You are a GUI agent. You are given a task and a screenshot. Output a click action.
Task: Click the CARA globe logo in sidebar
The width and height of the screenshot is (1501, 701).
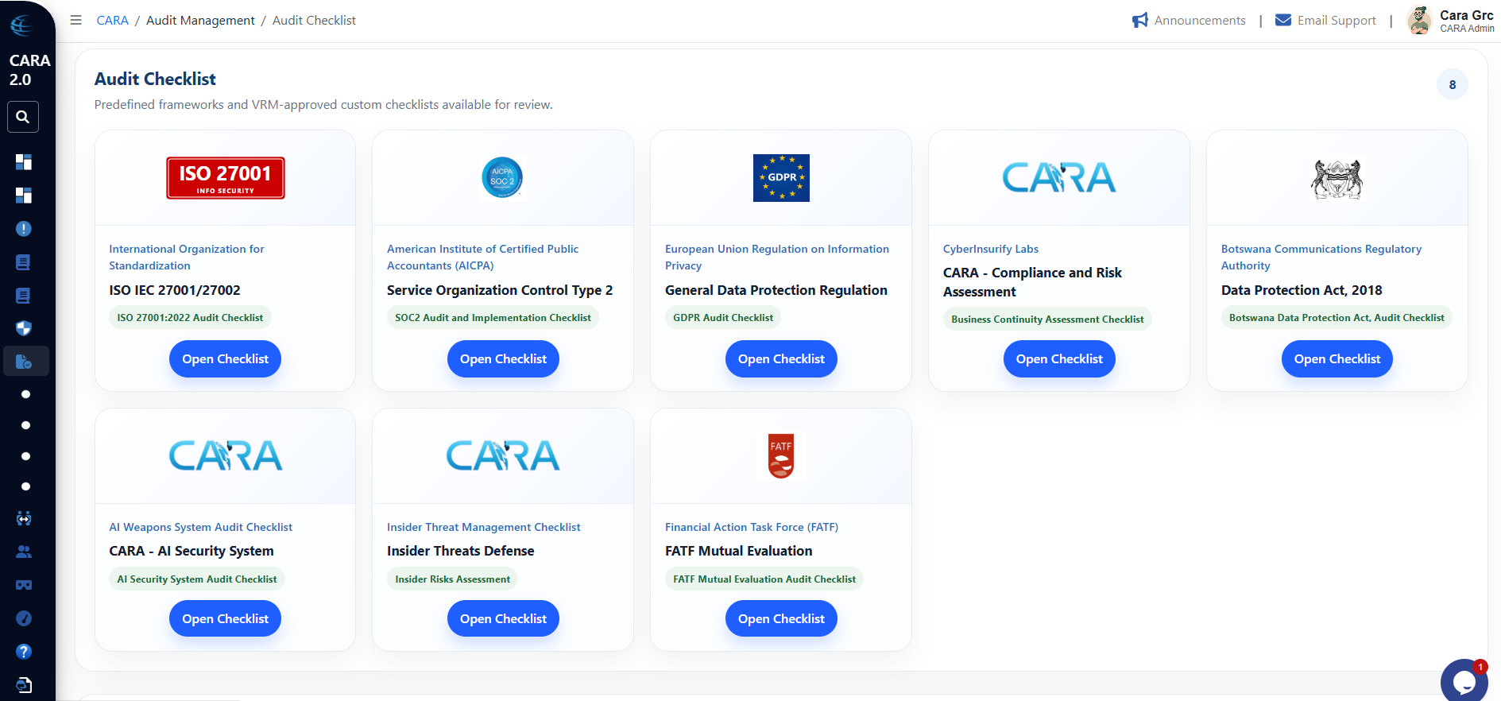click(21, 25)
